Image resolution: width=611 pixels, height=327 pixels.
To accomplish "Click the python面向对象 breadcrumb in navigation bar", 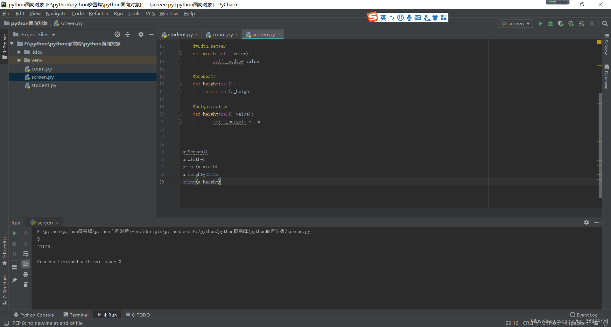I will coord(26,23).
